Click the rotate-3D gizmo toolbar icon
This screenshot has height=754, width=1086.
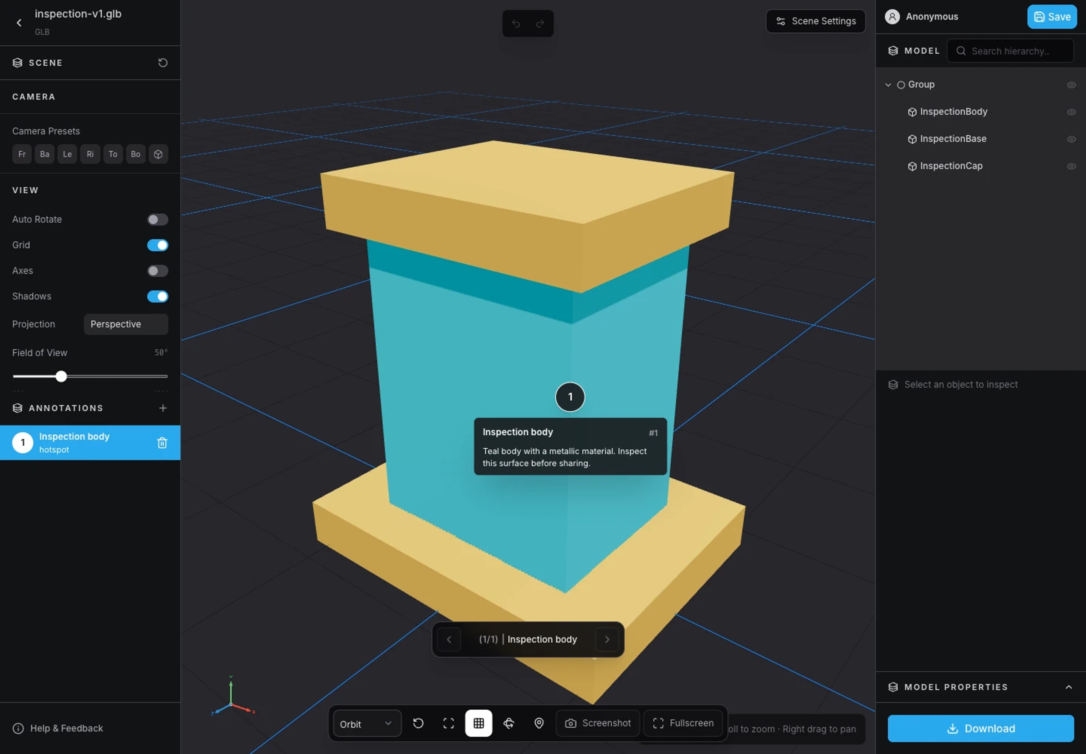click(x=508, y=723)
